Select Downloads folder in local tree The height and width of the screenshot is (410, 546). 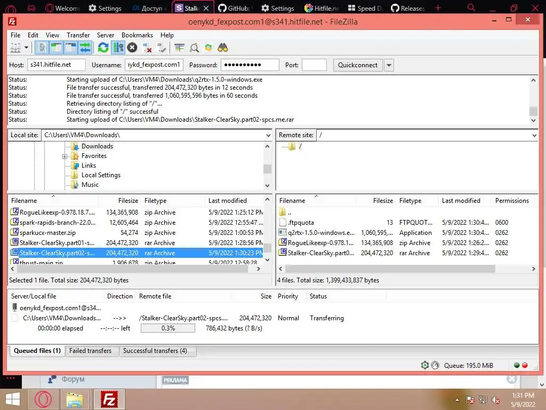pyautogui.click(x=97, y=146)
